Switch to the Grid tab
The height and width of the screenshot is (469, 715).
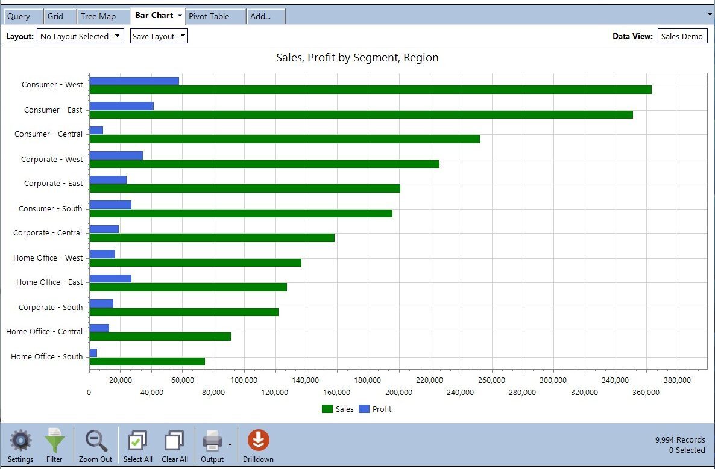coord(55,16)
